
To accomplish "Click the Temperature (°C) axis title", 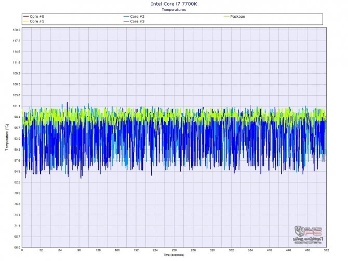I will pos(7,137).
